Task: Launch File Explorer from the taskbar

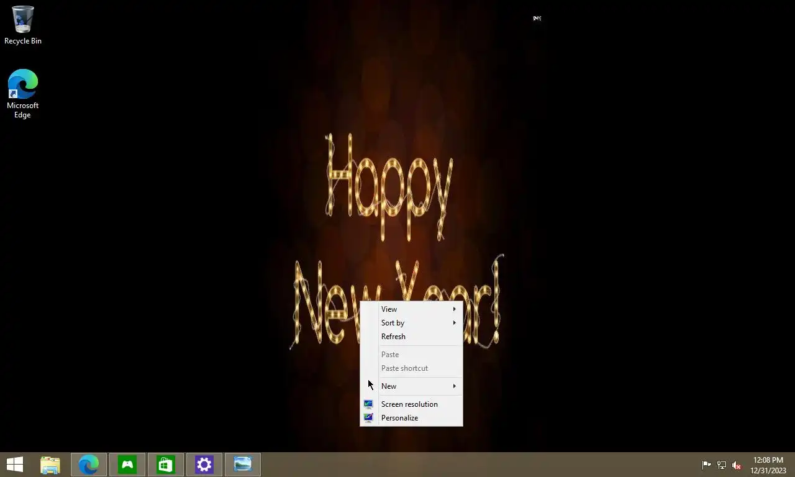Action: [50, 465]
